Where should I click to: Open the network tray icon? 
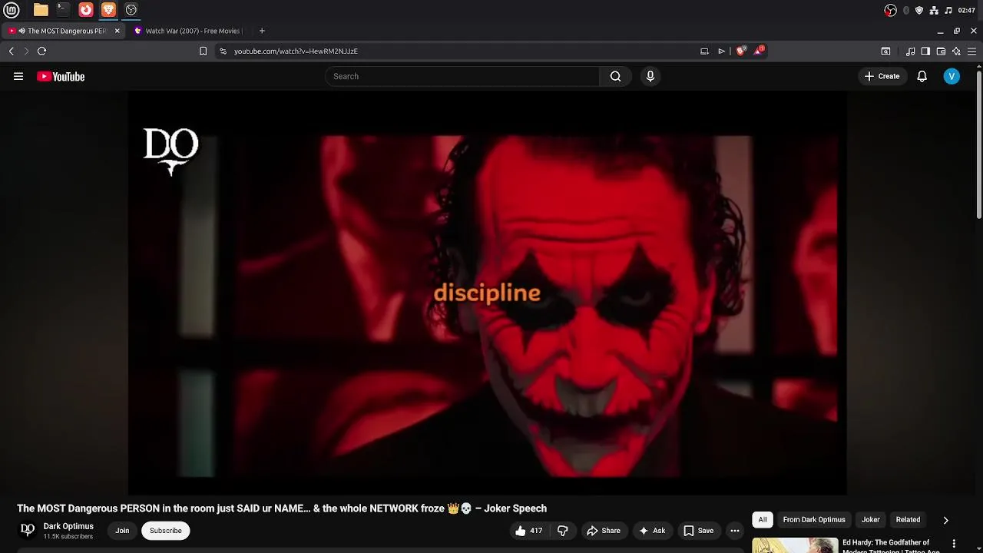point(934,10)
